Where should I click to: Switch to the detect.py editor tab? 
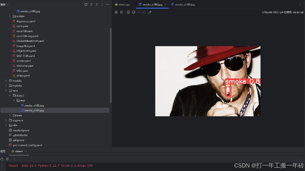pos(122,4)
